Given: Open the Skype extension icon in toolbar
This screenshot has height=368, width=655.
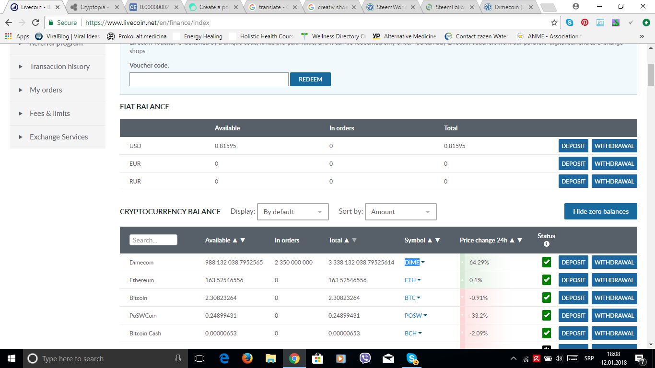Looking at the screenshot, I should (570, 23).
